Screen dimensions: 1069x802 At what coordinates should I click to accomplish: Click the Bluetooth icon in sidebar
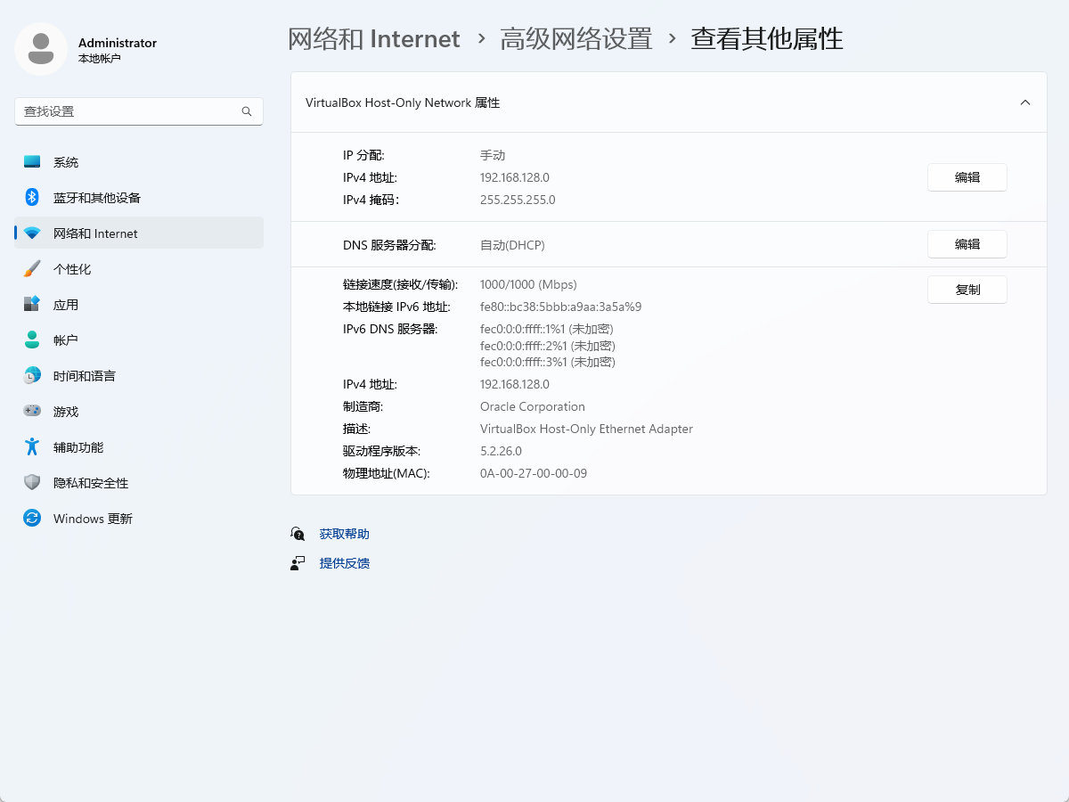tap(32, 198)
